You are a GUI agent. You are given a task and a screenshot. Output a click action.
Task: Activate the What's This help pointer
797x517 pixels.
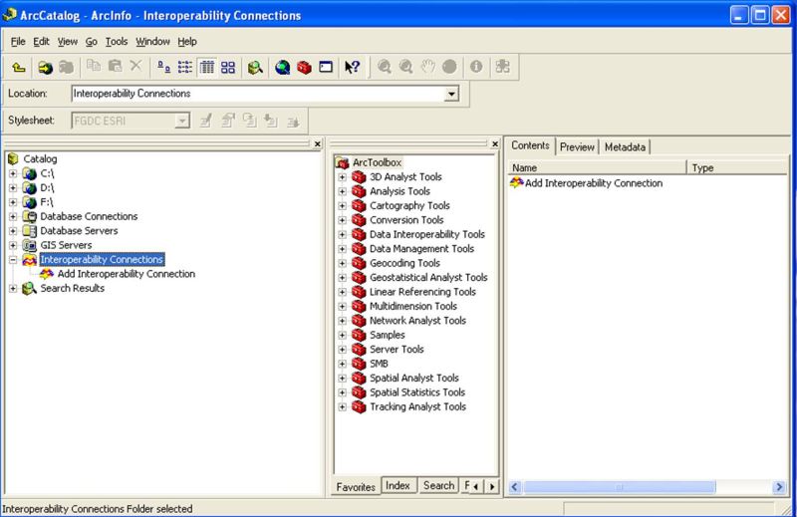point(353,67)
